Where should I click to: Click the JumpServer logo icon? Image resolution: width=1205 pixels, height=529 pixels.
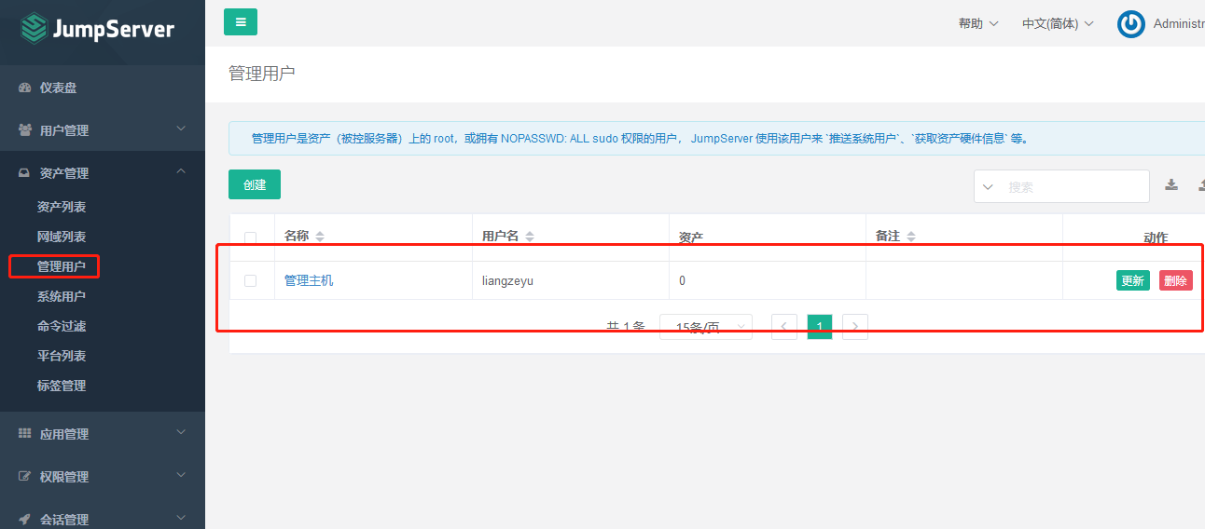[x=34, y=28]
